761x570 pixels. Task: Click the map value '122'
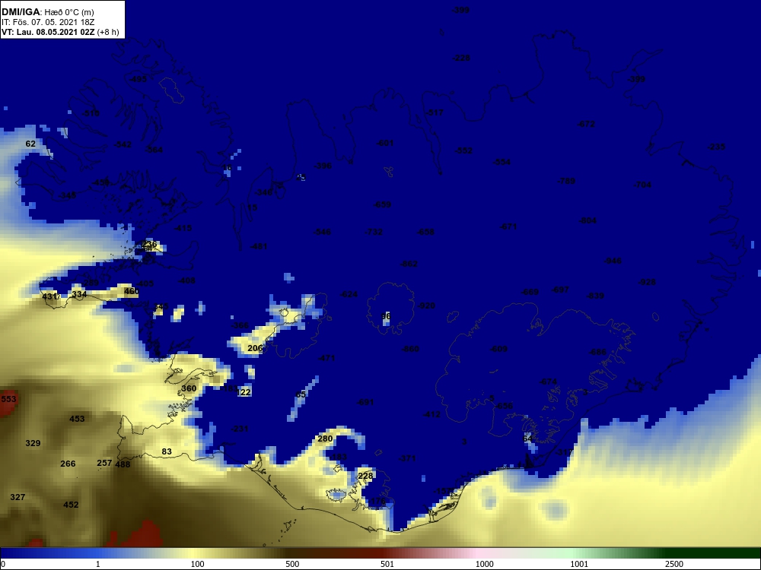(x=244, y=392)
